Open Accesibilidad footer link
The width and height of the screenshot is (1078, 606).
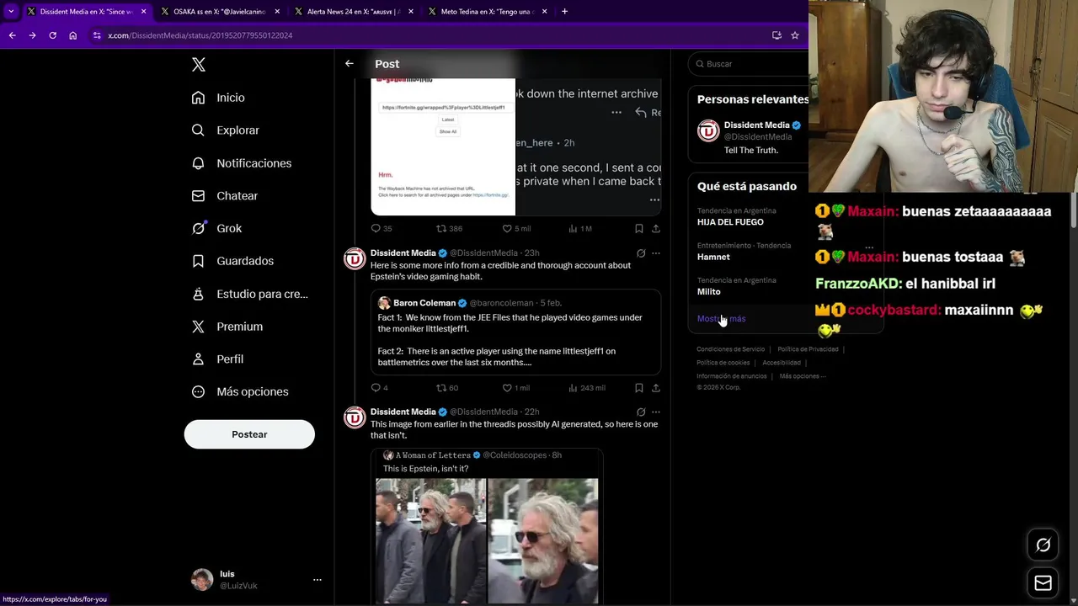[781, 363]
